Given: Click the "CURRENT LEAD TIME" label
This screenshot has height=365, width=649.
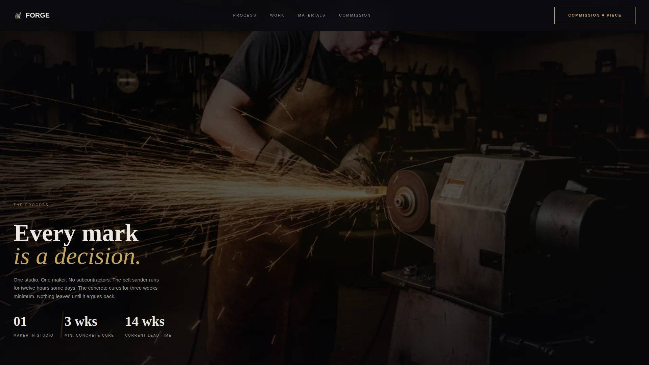Looking at the screenshot, I should point(148,335).
